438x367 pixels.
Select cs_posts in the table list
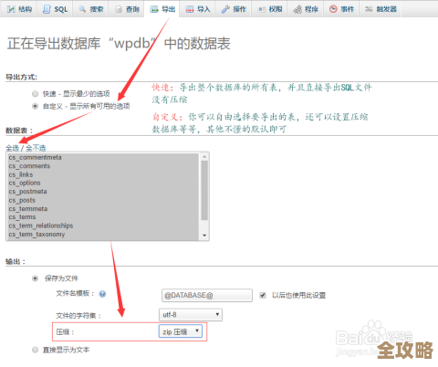(x=103, y=200)
